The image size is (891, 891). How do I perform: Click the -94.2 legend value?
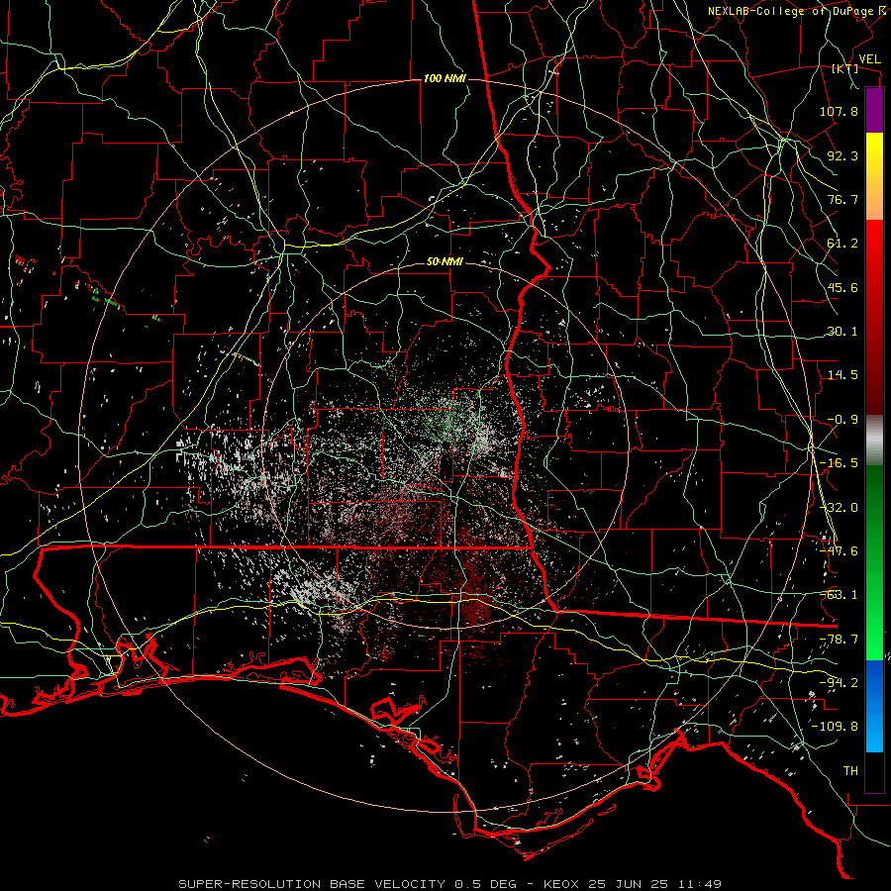click(x=839, y=682)
